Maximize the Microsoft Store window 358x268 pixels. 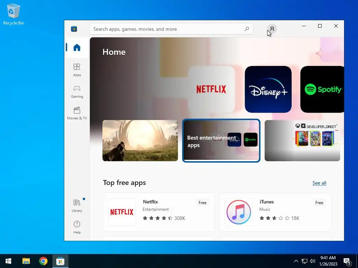tap(320, 26)
